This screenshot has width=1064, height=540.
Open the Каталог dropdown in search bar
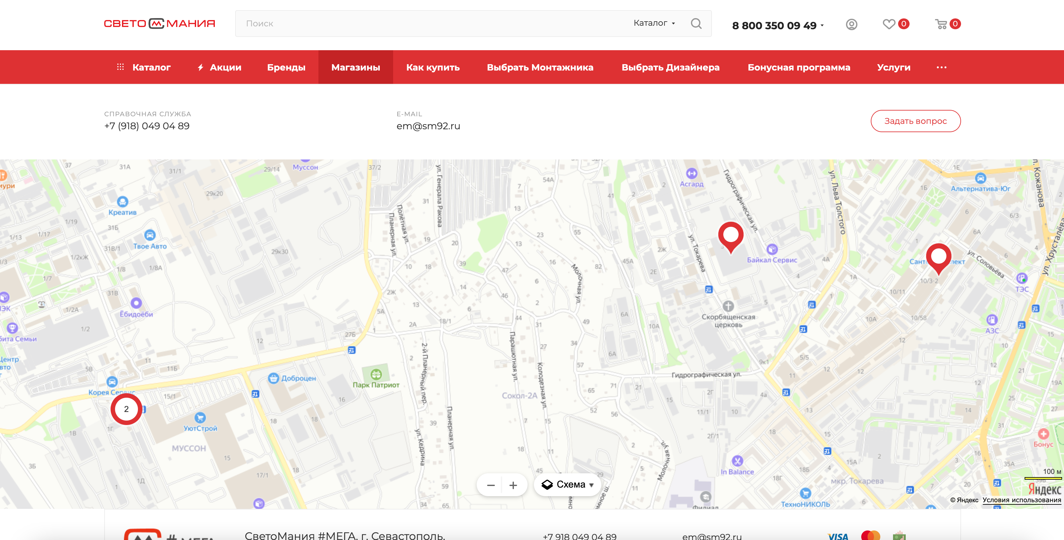coord(654,23)
